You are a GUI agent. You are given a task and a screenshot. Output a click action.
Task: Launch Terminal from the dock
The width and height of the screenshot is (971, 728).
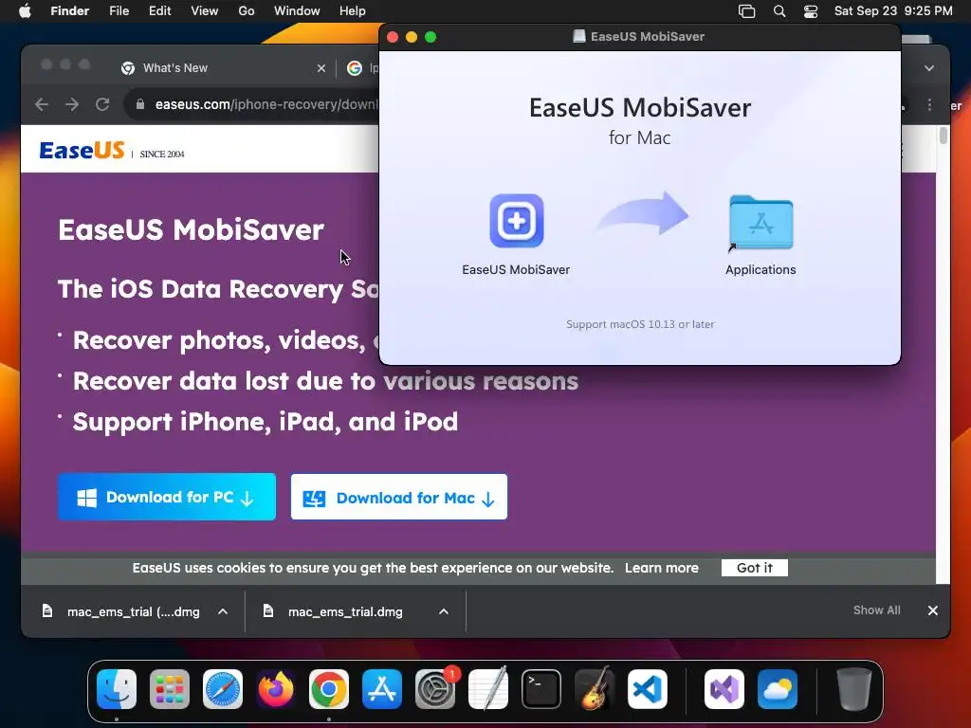(x=541, y=689)
